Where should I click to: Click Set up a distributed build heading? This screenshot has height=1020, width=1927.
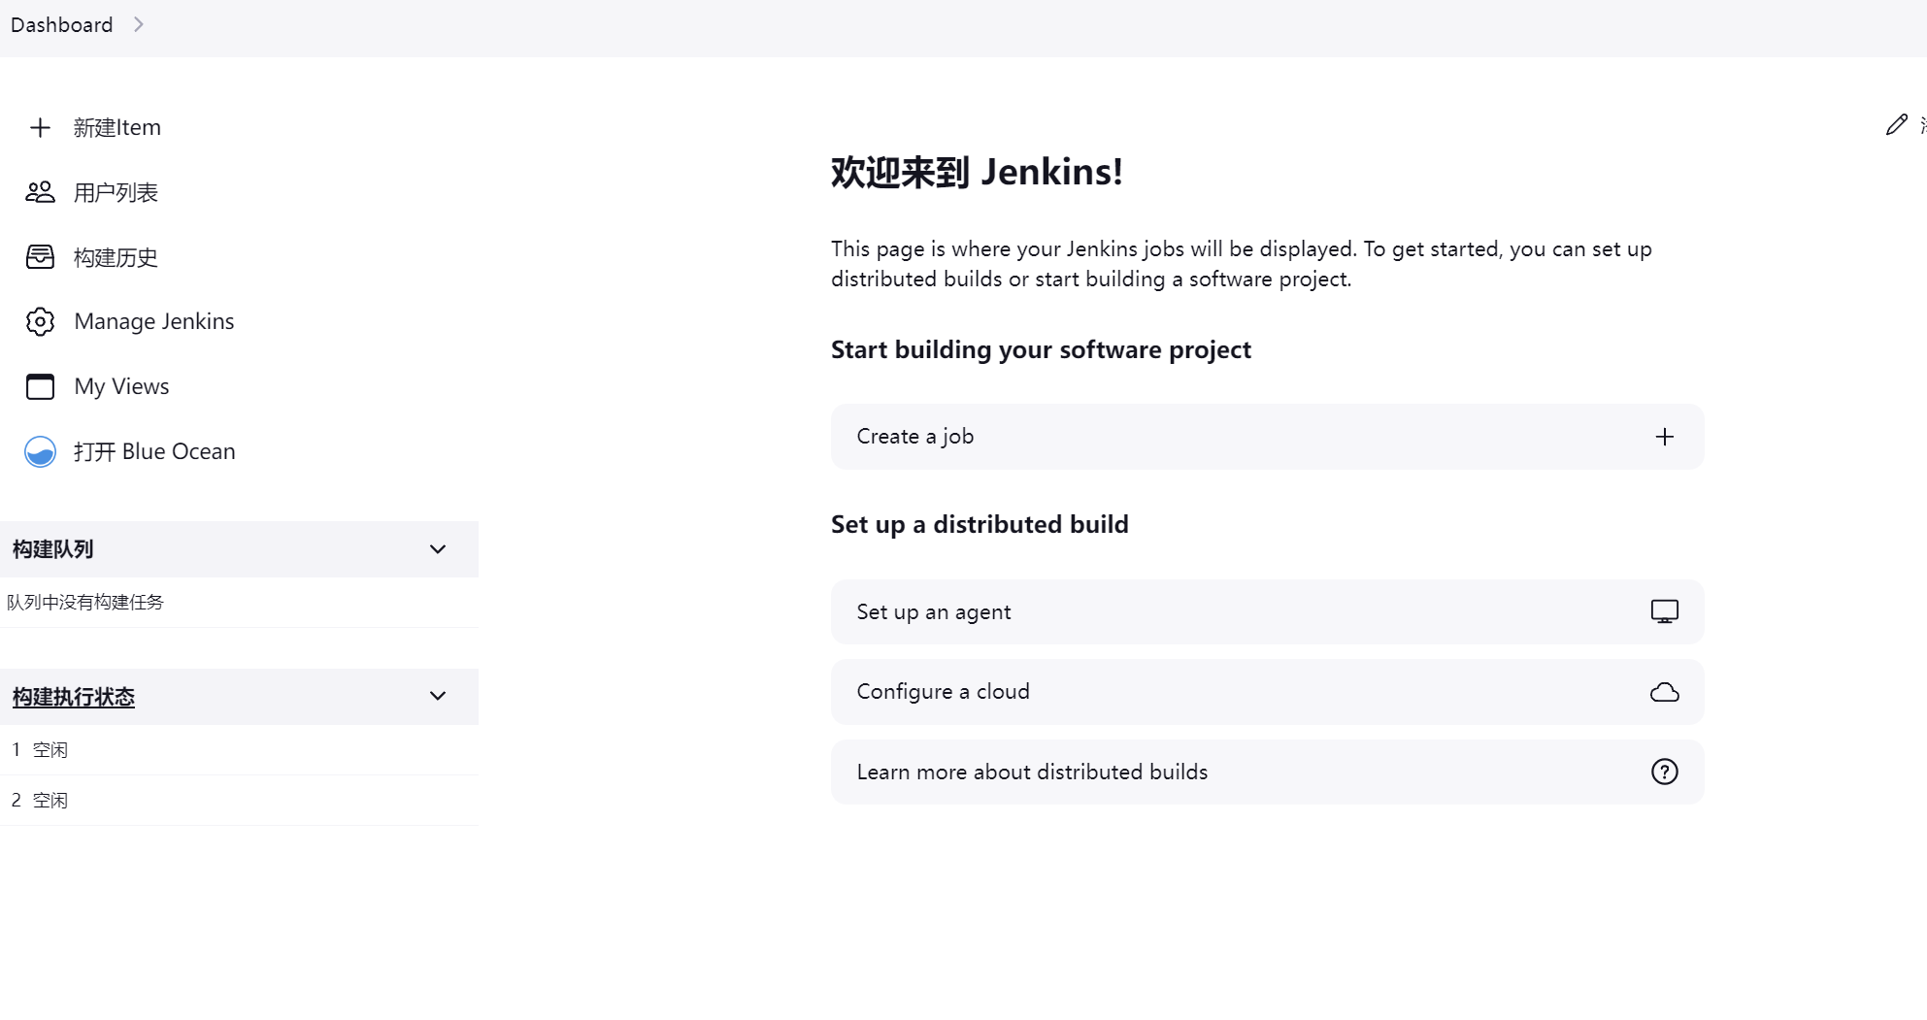980,524
